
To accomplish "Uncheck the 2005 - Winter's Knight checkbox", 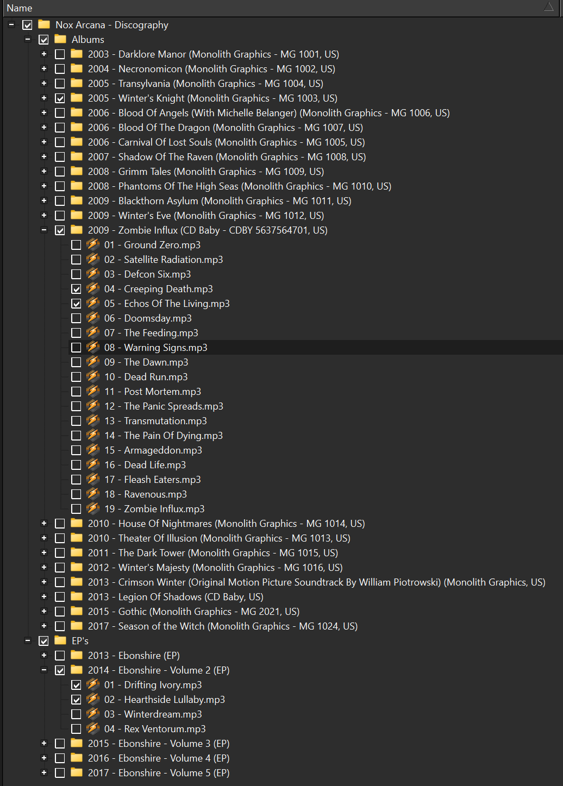I will point(60,98).
